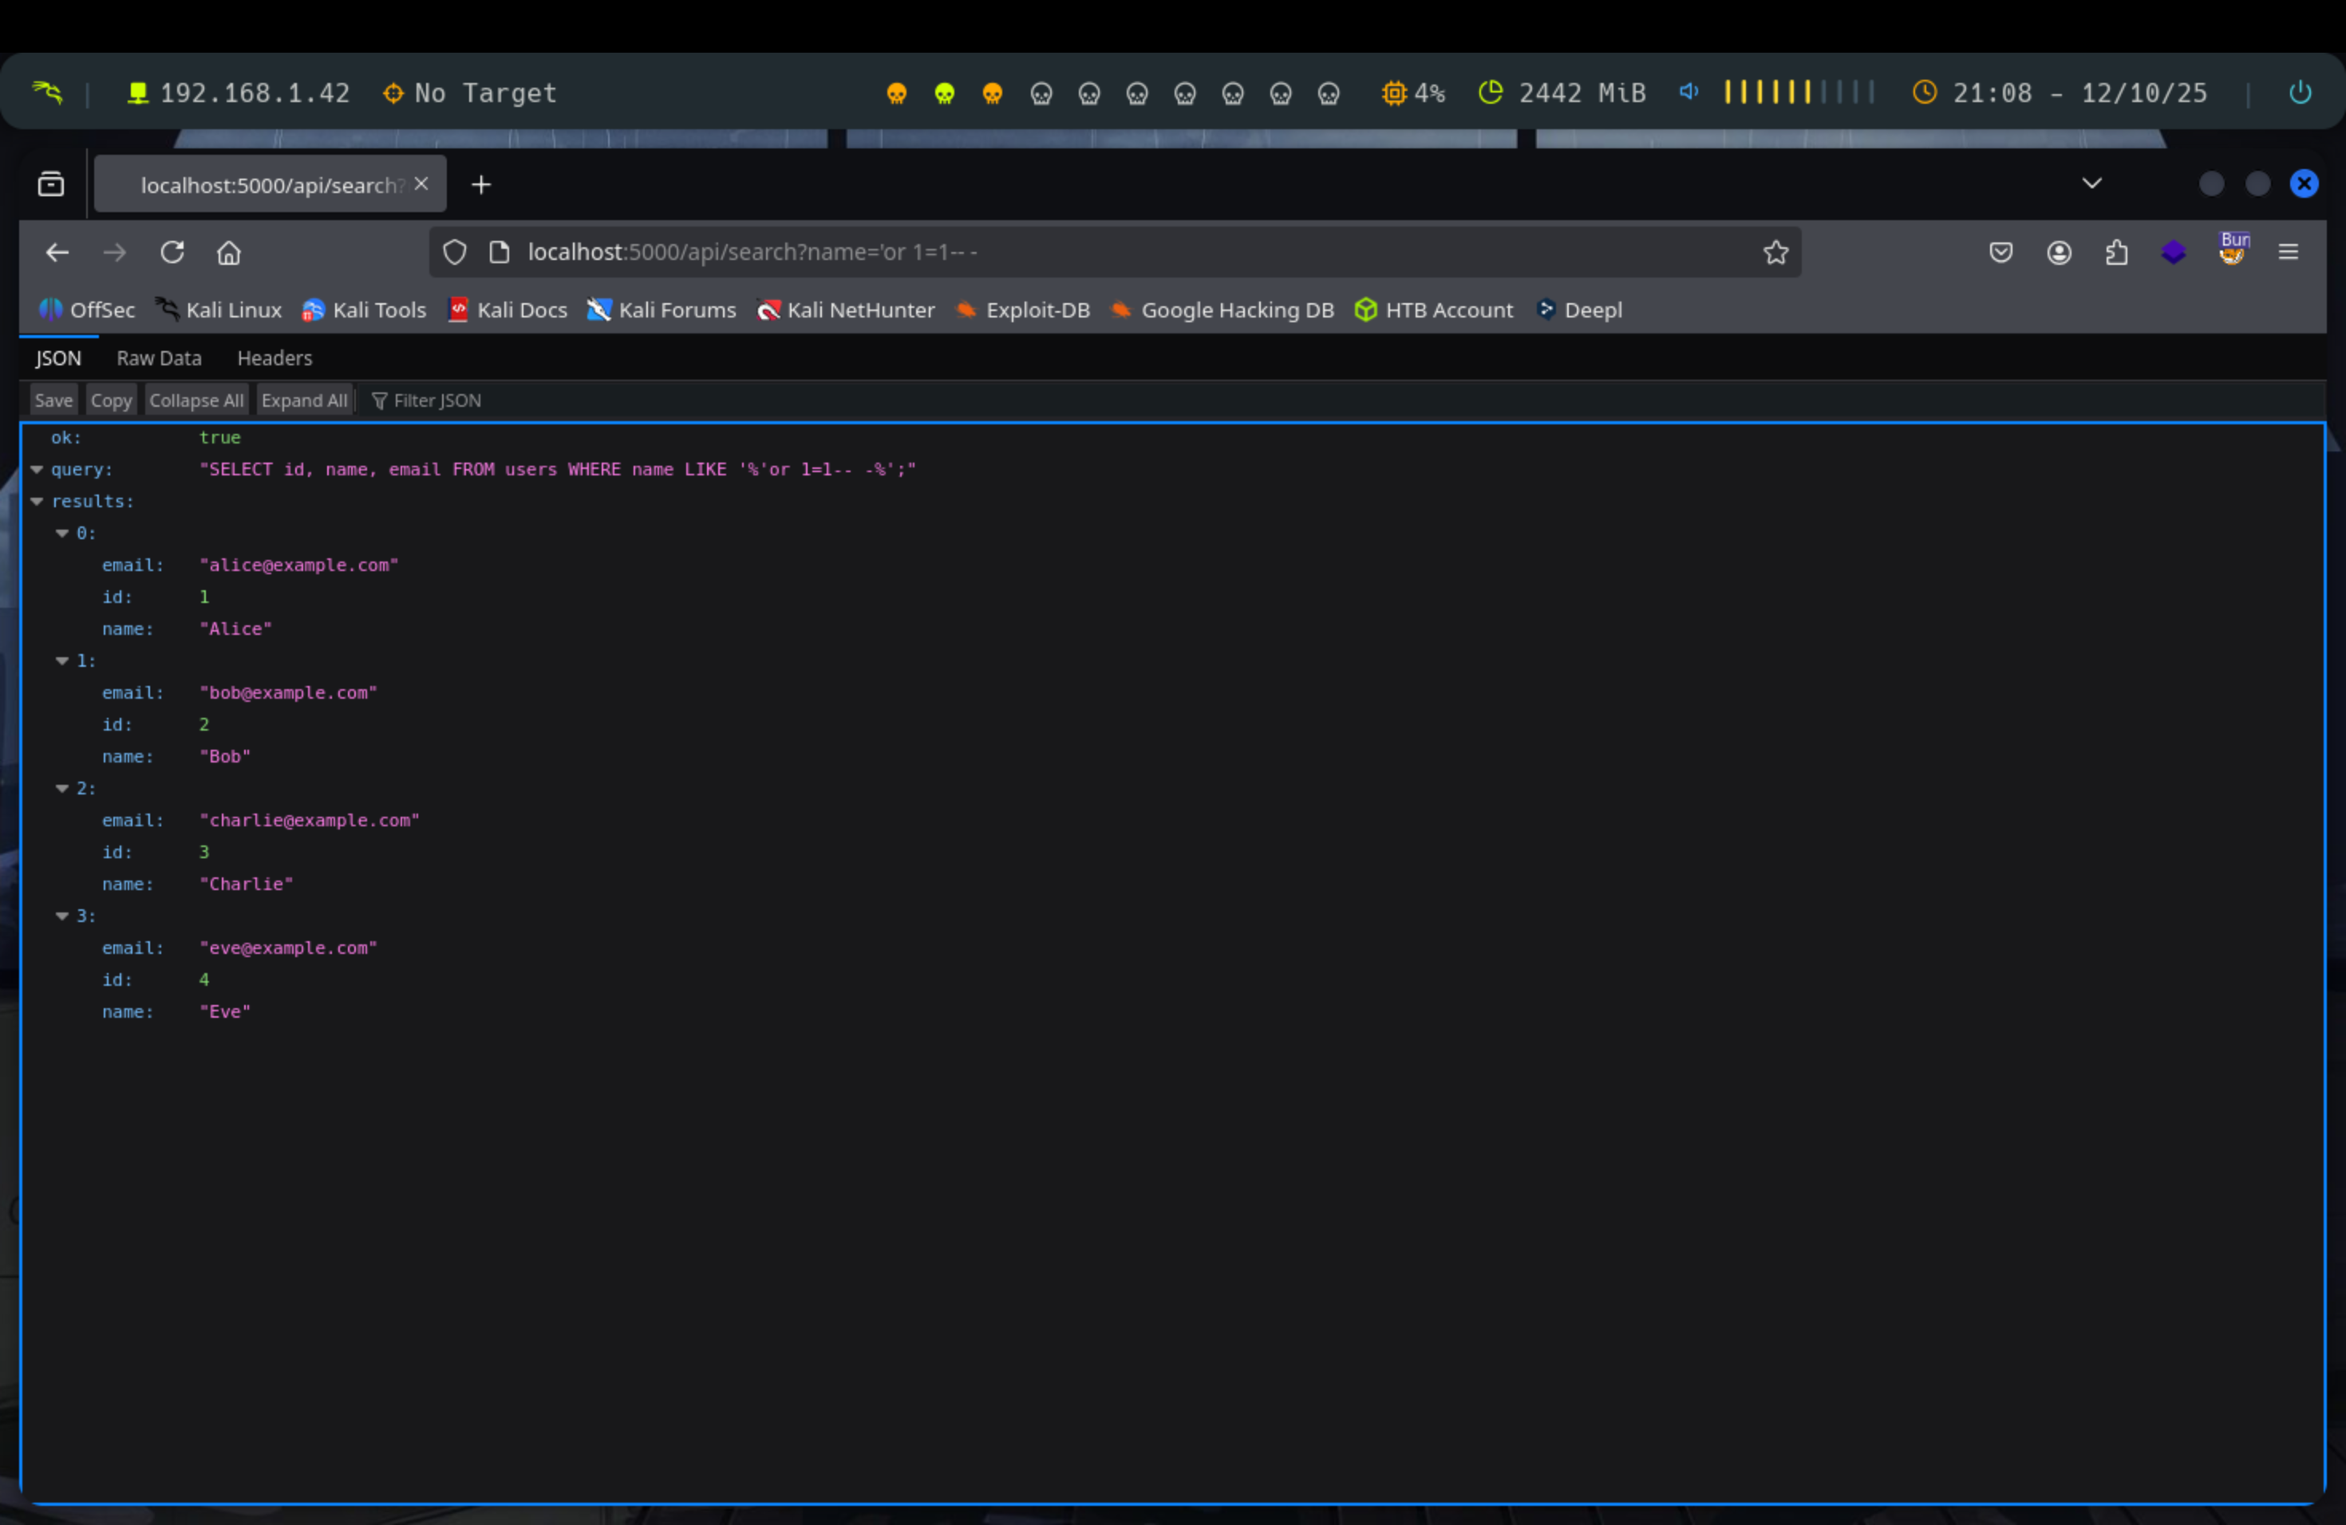Click the shield tracking protection icon
The image size is (2346, 1525).
point(454,252)
